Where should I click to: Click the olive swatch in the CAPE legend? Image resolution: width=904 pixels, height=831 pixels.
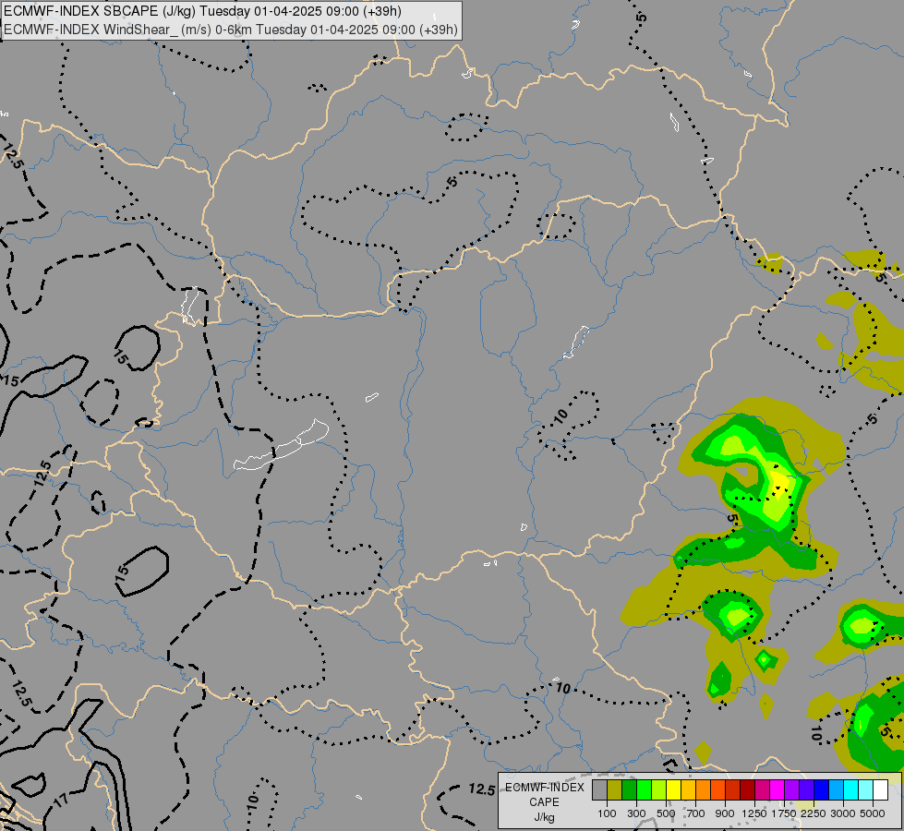[x=615, y=790]
